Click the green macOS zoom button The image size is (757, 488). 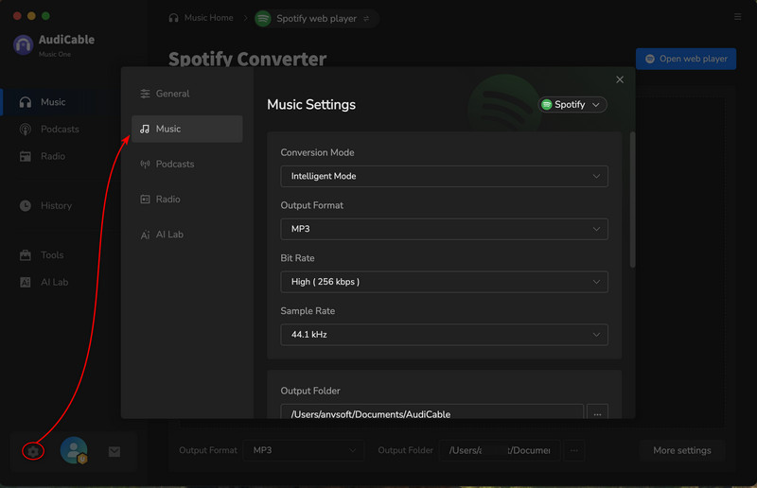click(45, 16)
